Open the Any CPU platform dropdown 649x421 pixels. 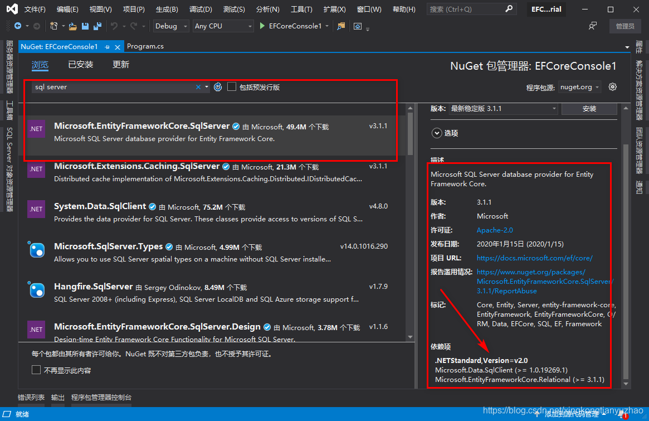(223, 26)
